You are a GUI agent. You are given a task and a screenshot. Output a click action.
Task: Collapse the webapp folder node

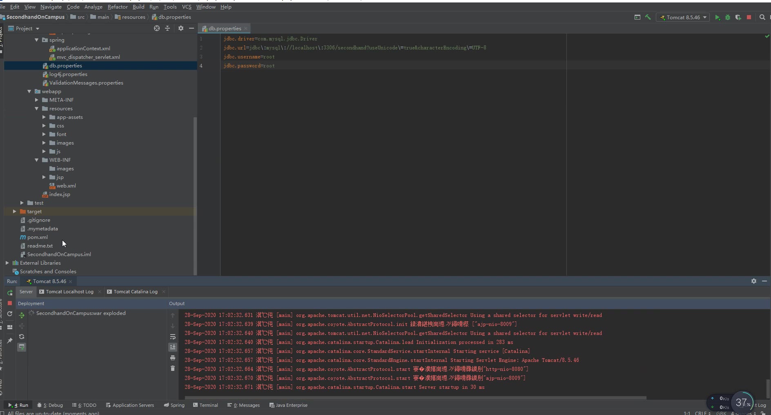29,91
